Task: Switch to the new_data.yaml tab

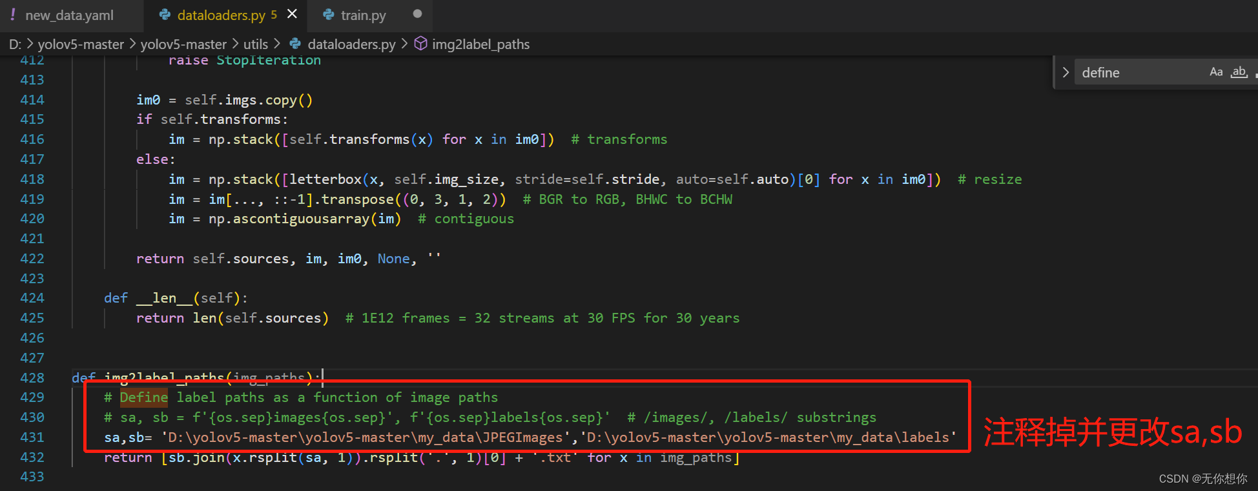Action: [70, 15]
